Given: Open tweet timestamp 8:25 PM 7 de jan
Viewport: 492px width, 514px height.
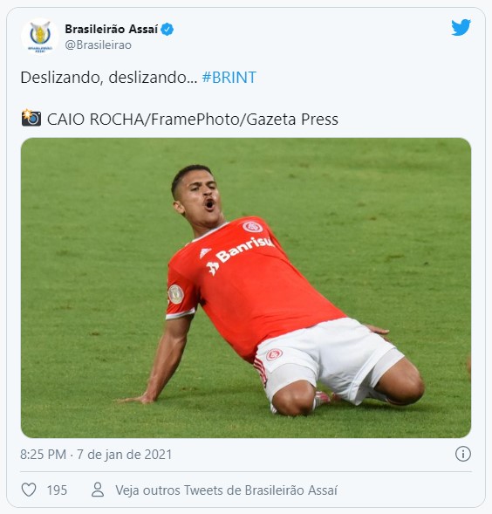Looking at the screenshot, I should 96,455.
